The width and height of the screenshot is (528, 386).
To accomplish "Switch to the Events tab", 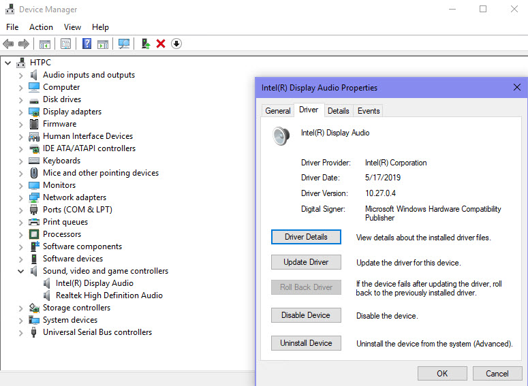I will point(369,111).
